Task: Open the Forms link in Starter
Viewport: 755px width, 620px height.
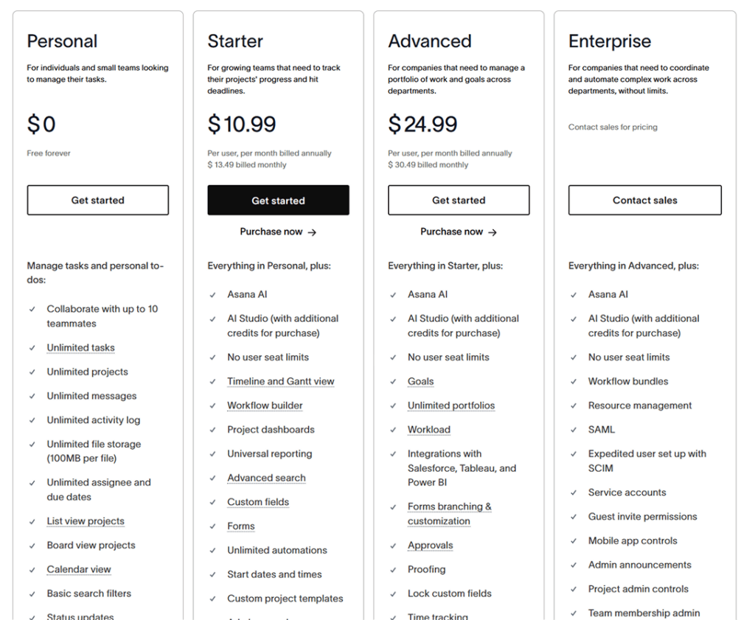Action: click(241, 526)
